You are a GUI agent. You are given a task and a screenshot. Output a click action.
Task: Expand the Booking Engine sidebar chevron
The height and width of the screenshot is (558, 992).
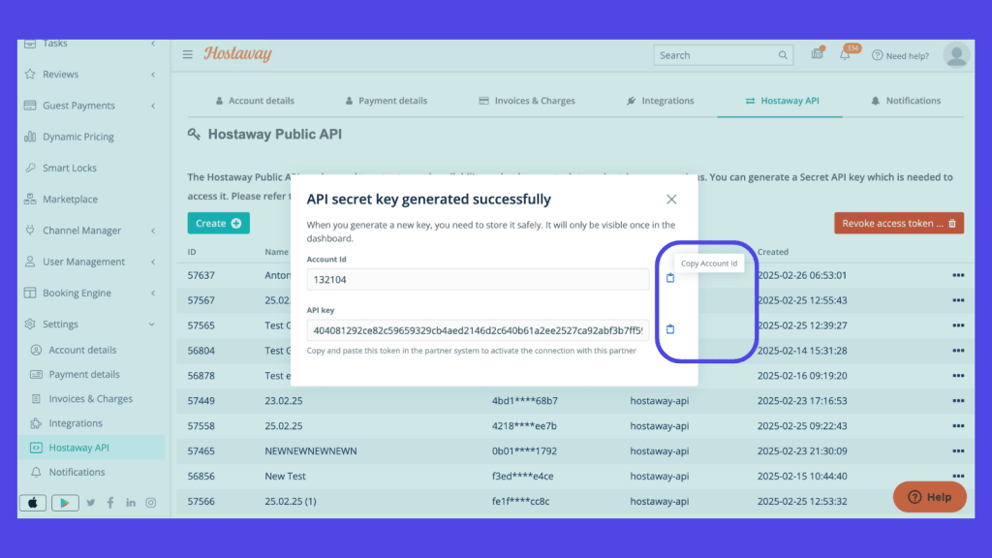(153, 293)
